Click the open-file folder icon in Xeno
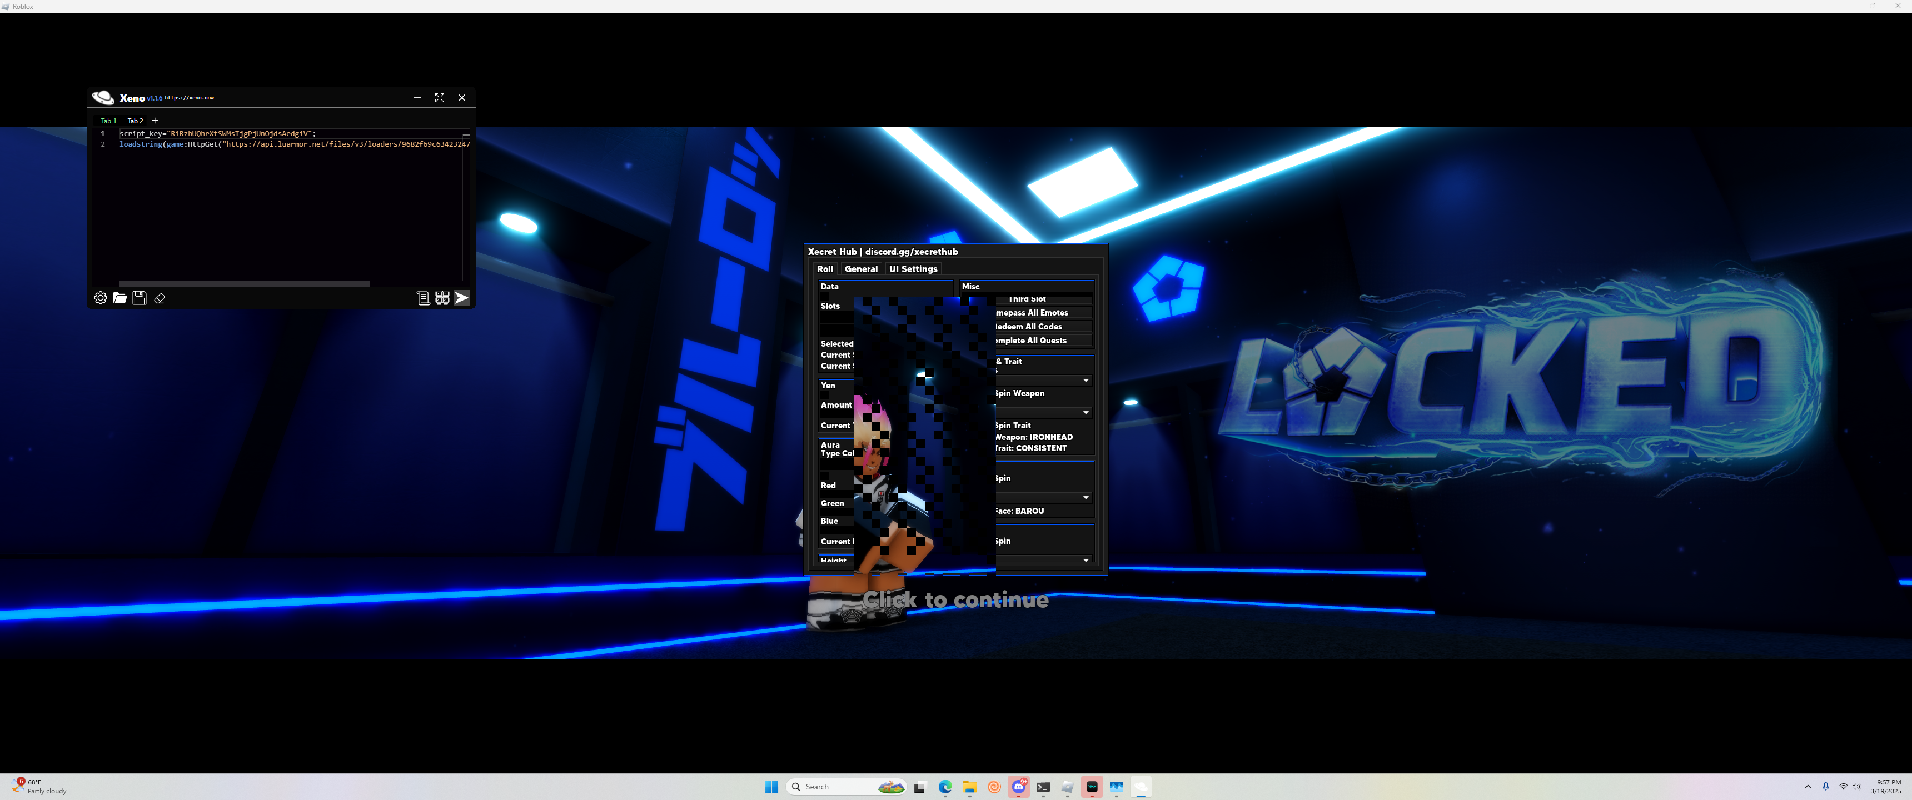This screenshot has height=800, width=1912. (x=120, y=298)
